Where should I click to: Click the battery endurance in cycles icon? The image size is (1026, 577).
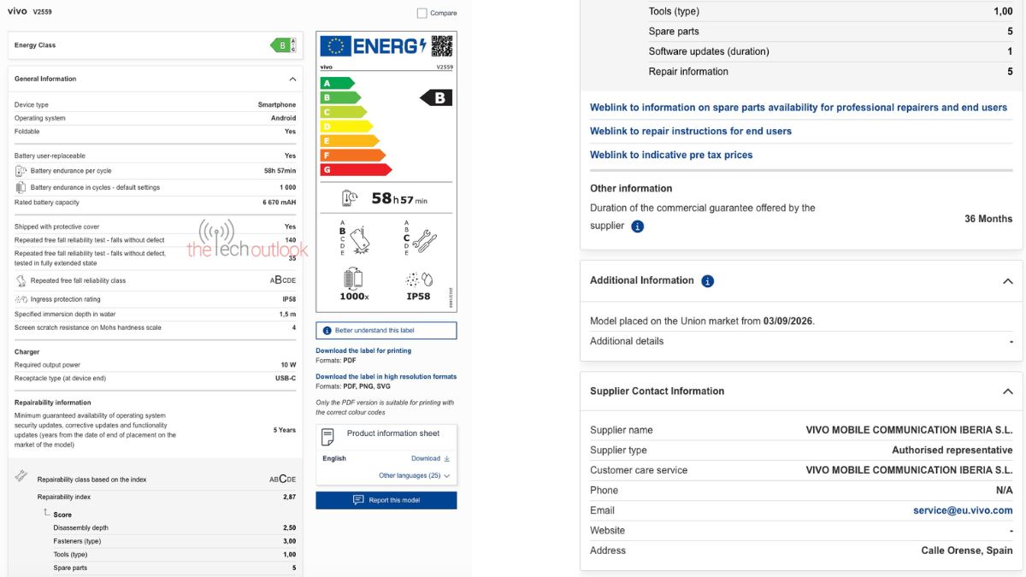[x=21, y=187]
